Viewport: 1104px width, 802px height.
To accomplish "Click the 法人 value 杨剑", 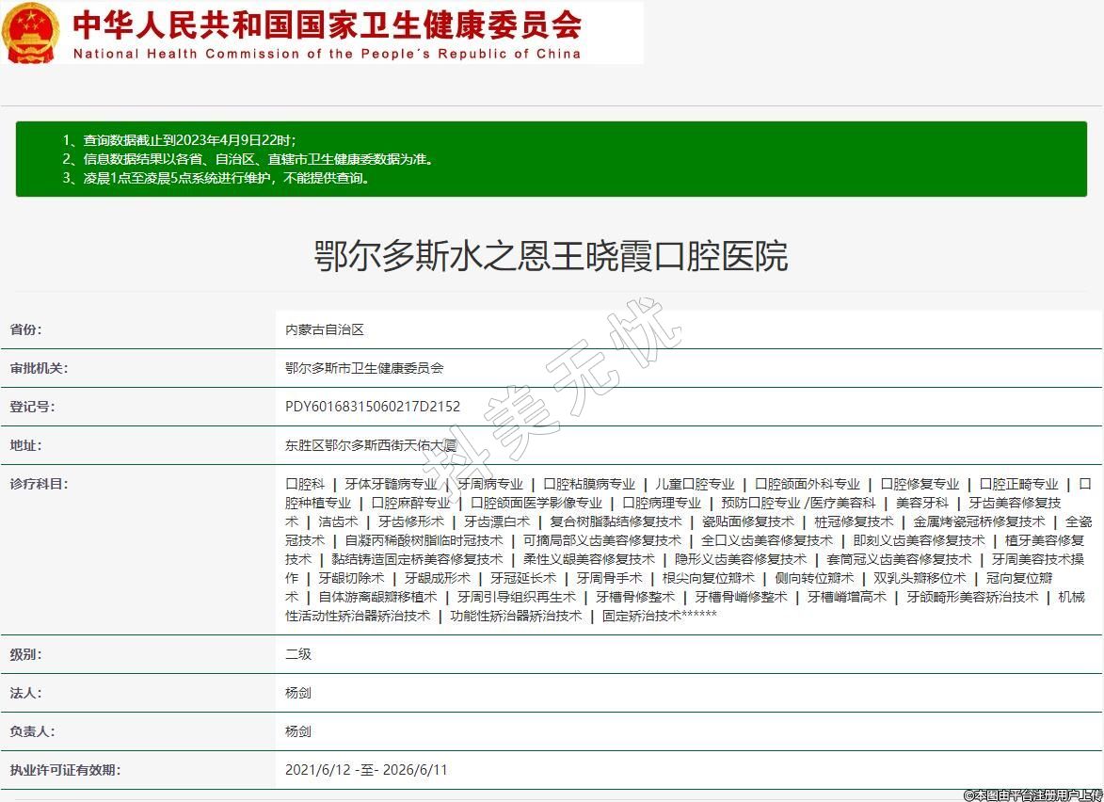I will pos(298,693).
